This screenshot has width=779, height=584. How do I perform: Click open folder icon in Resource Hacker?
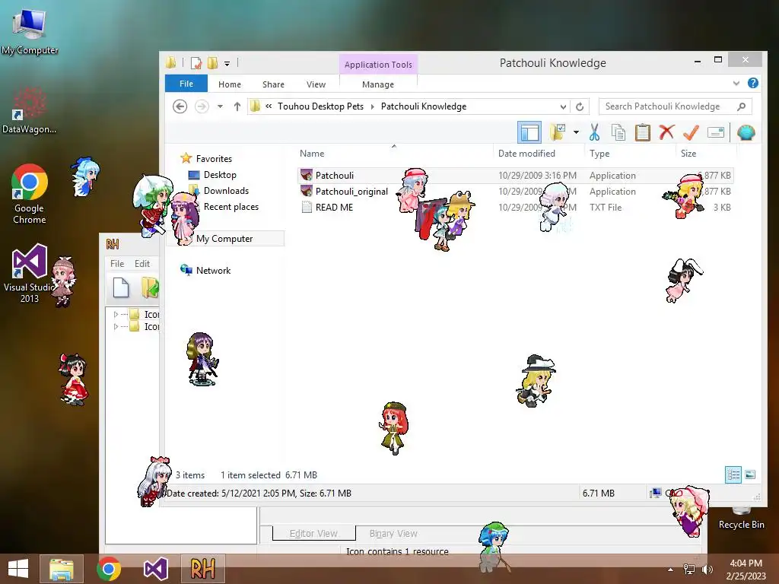click(150, 287)
